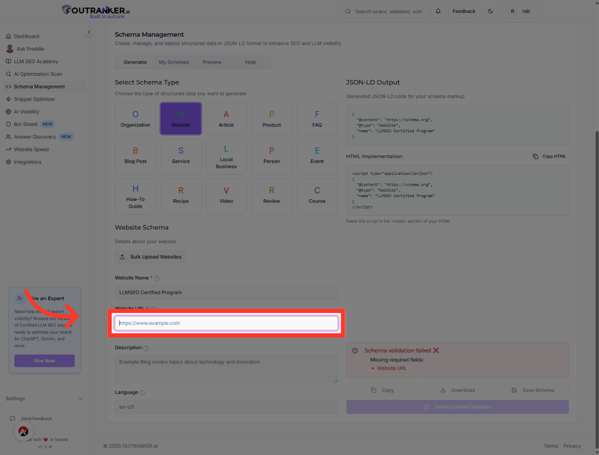Open the Privacy link in footer

coord(572,446)
